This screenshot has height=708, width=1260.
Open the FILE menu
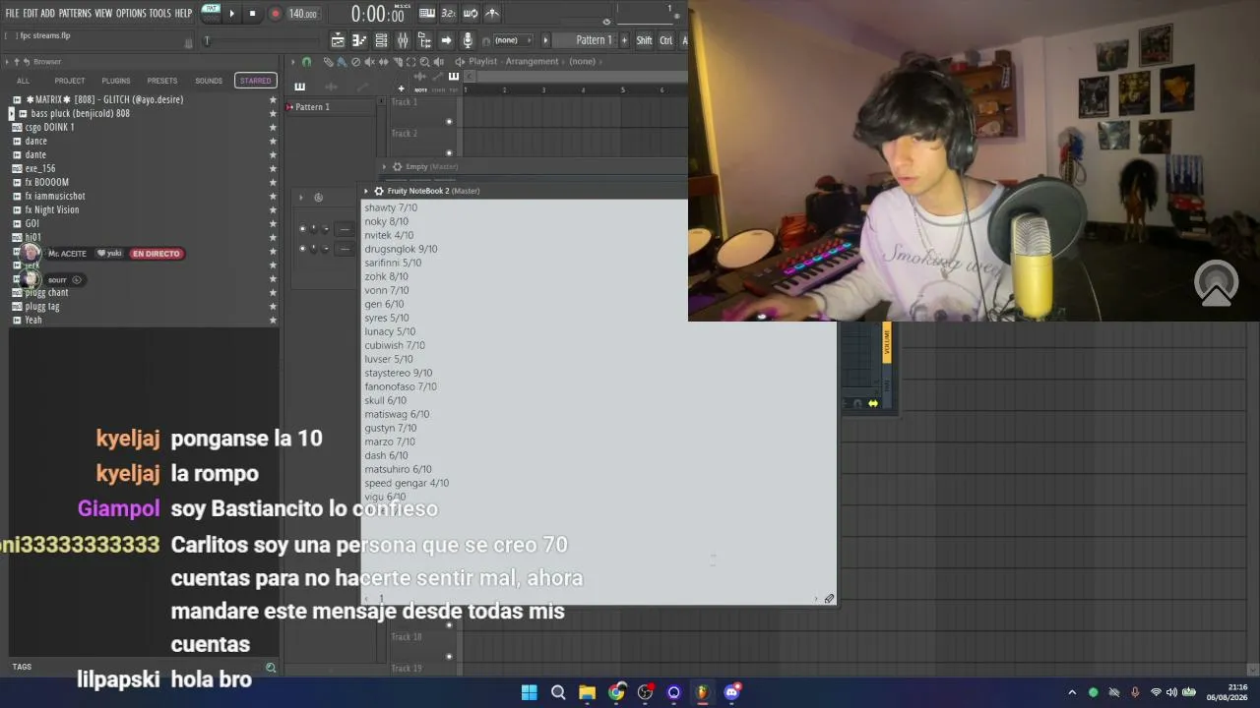click(x=12, y=14)
